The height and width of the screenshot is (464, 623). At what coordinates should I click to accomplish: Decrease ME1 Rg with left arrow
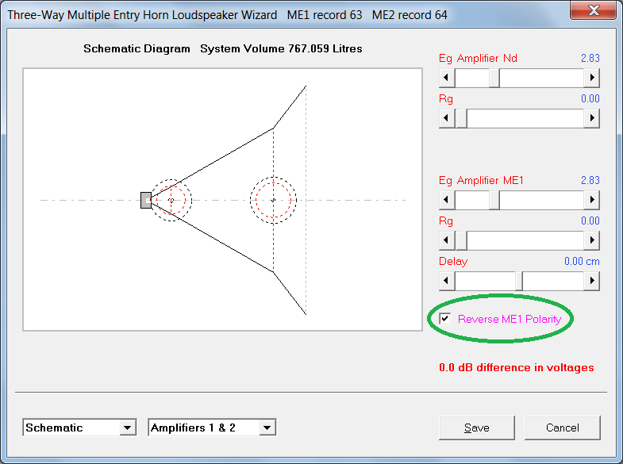click(x=447, y=240)
